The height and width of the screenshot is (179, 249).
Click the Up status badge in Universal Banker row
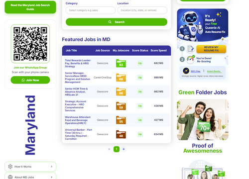coord(140,134)
